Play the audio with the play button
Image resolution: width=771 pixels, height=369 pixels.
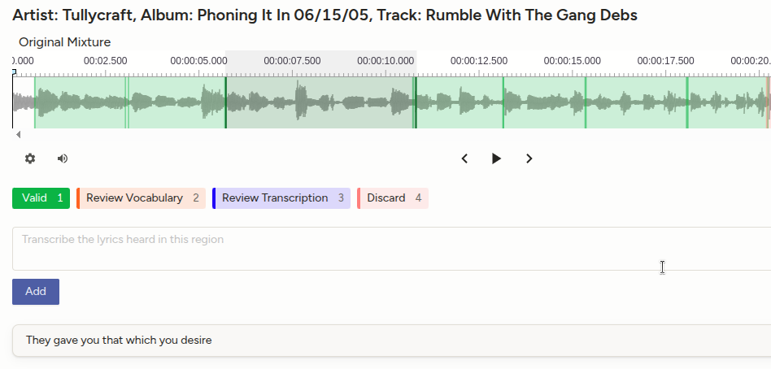coord(496,158)
